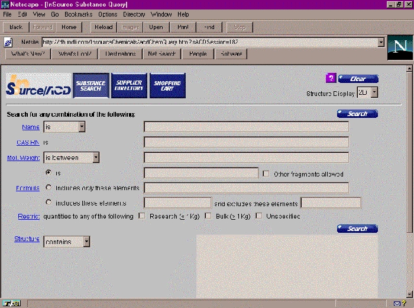Click the Name text input field
This screenshot has height=308, width=414.
pyautogui.click(x=247, y=127)
